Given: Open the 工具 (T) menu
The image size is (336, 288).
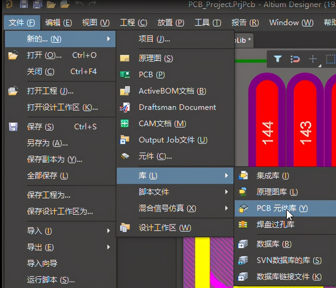Looking at the screenshot, I should coord(208,22).
